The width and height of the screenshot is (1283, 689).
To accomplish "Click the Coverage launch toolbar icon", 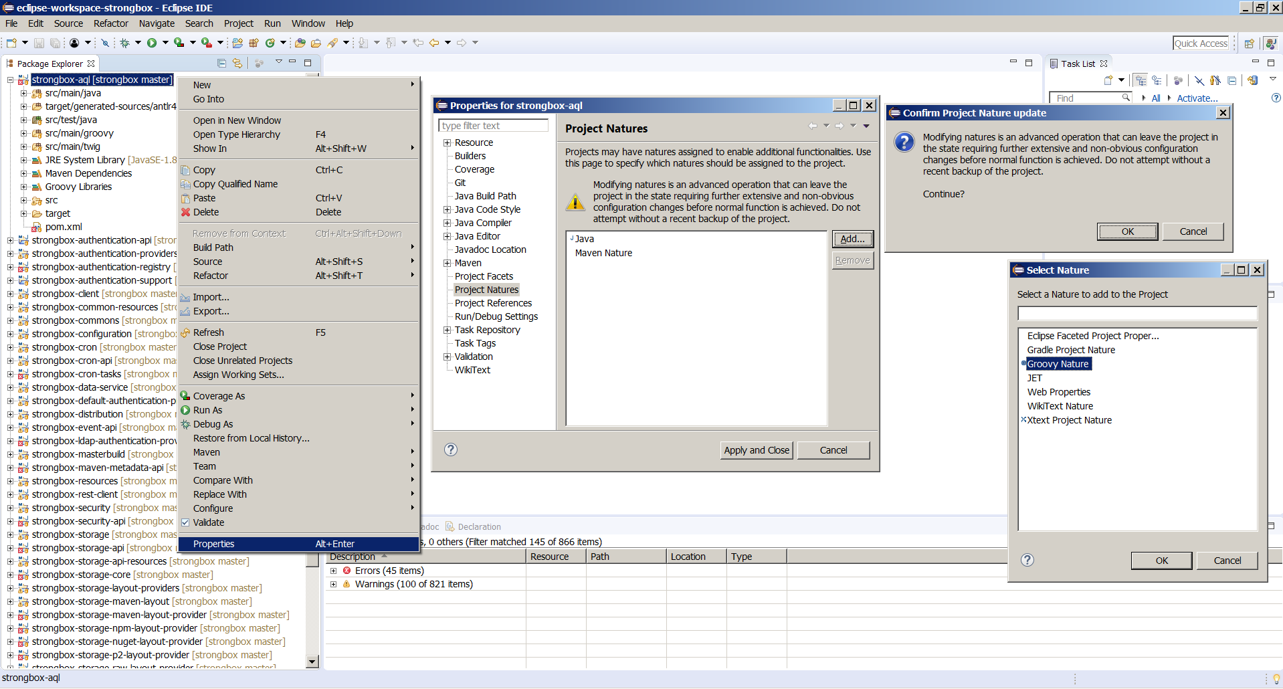I will click(179, 43).
